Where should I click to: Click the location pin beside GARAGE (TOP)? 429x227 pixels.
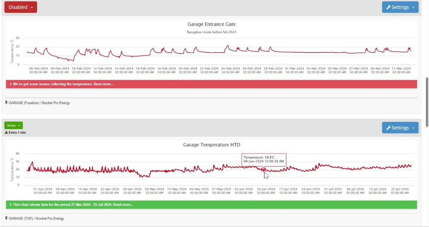pyautogui.click(x=6, y=218)
